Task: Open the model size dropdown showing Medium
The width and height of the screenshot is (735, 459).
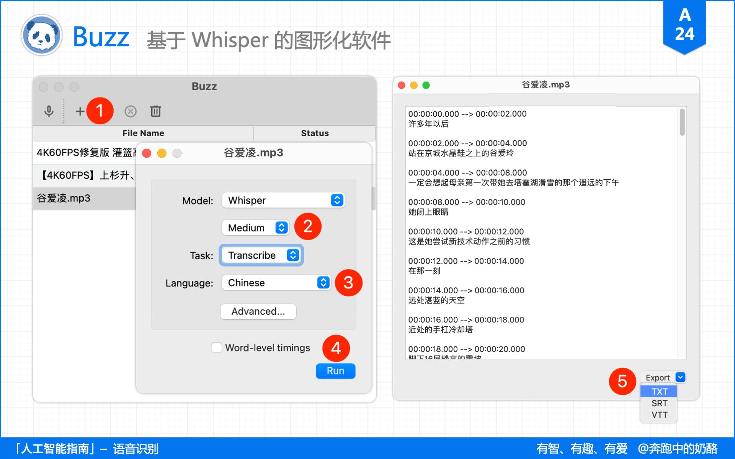Action: [255, 228]
